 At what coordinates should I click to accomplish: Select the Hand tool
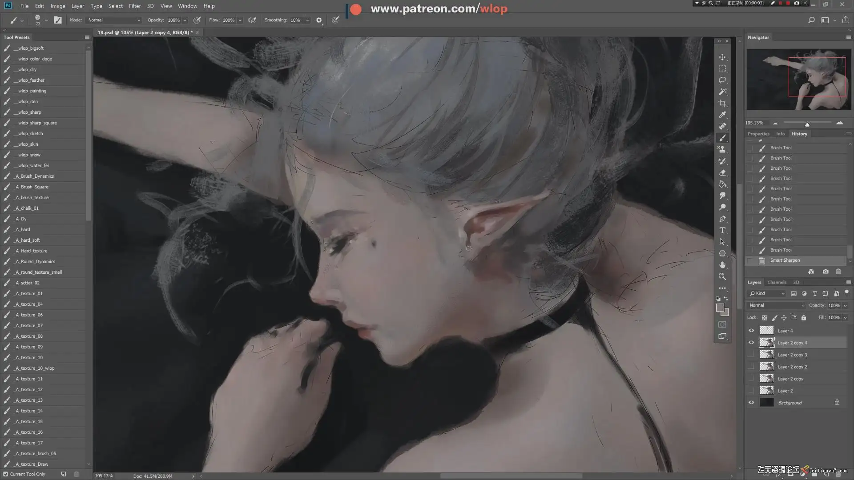[722, 265]
